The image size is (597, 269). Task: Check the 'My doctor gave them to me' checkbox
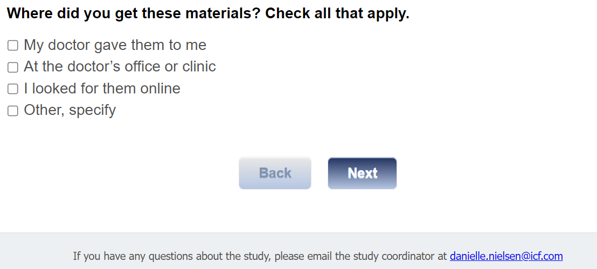click(12, 46)
